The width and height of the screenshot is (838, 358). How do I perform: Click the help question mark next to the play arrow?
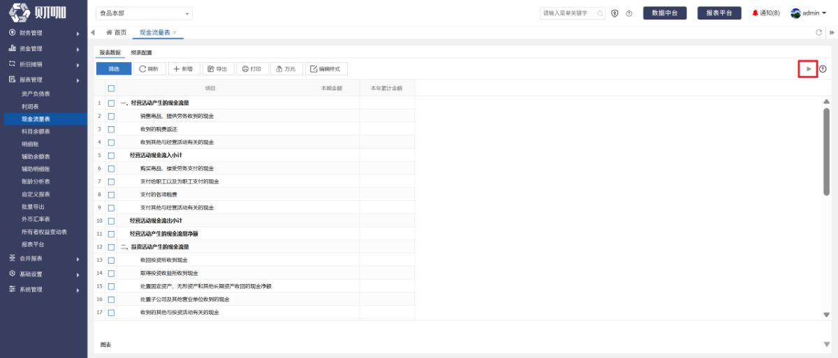tap(823, 68)
